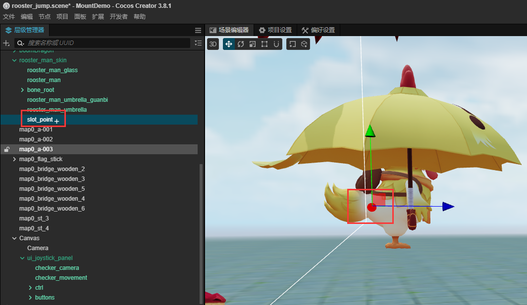Select the checker_camera node
This screenshot has height=305, width=527.
[57, 268]
